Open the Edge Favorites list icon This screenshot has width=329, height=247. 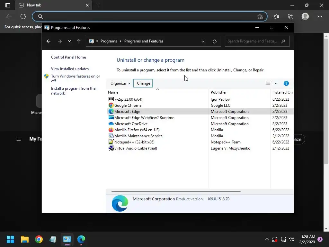coord(276,16)
